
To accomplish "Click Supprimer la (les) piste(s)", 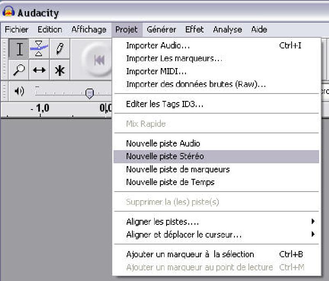I will tap(216, 202).
